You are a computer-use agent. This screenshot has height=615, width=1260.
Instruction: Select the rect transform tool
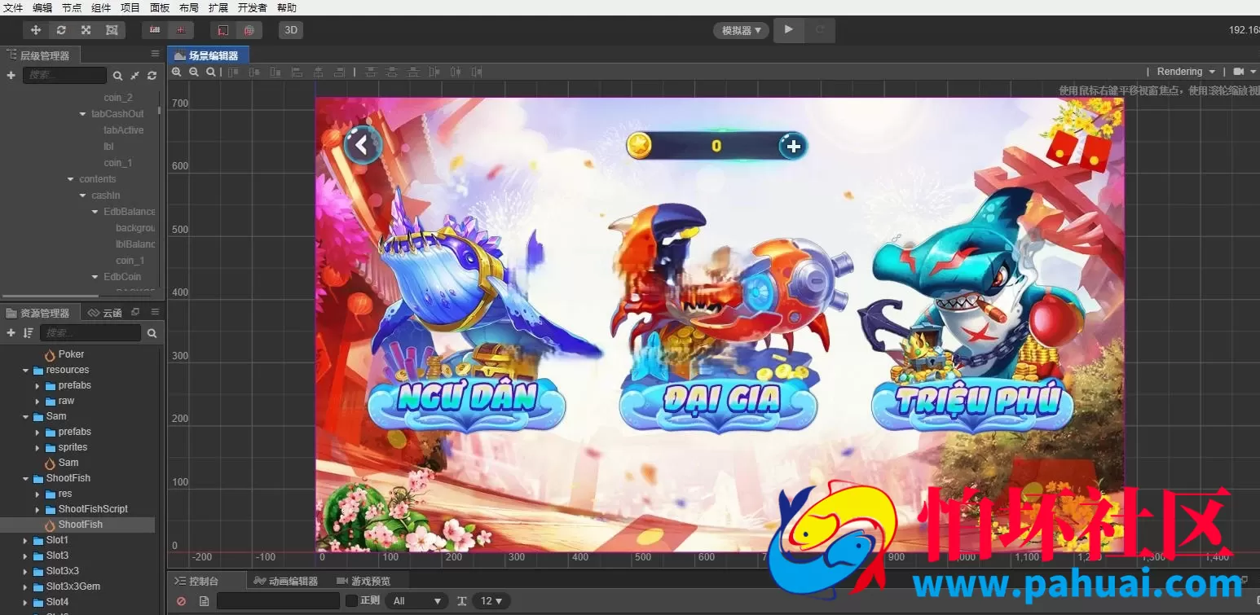tap(112, 30)
